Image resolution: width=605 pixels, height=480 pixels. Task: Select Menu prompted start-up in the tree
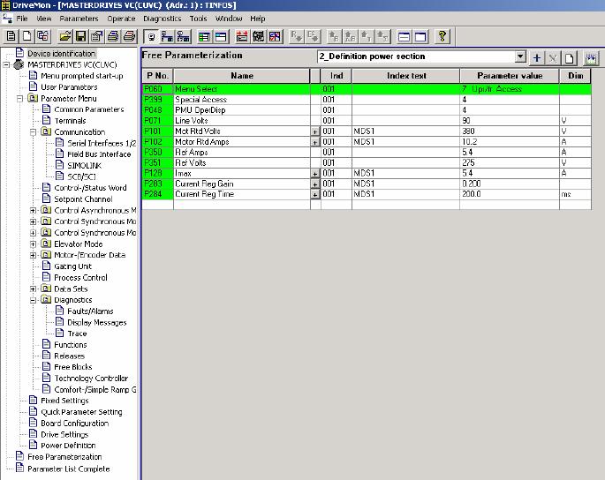(82, 76)
